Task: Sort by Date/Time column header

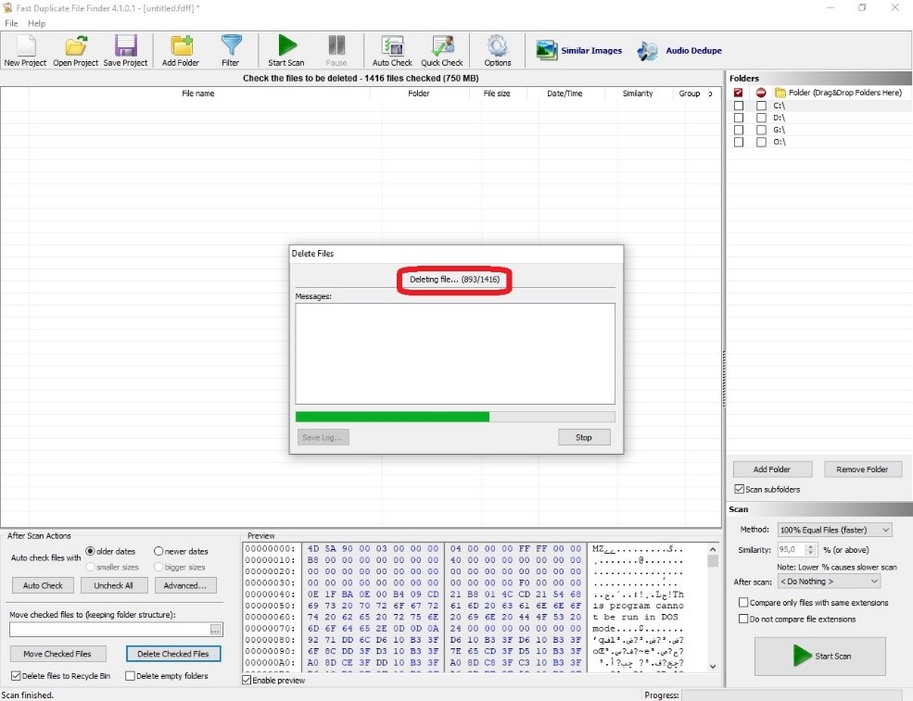Action: [564, 94]
